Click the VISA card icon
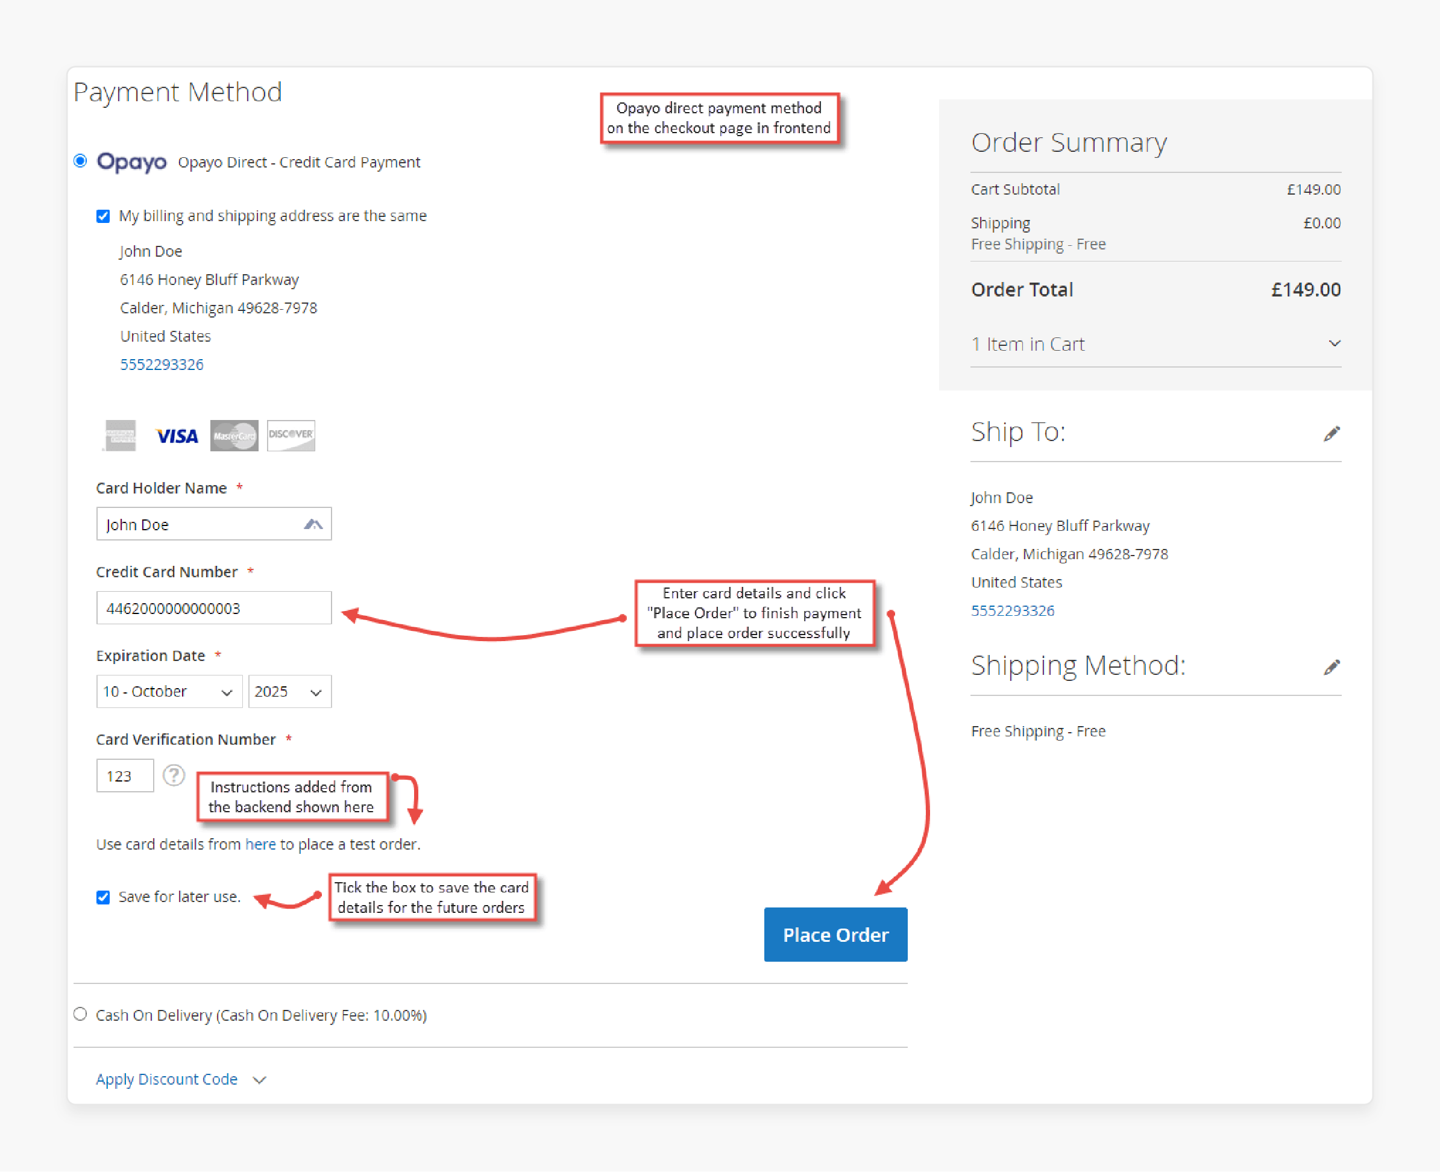This screenshot has width=1440, height=1172. click(177, 436)
